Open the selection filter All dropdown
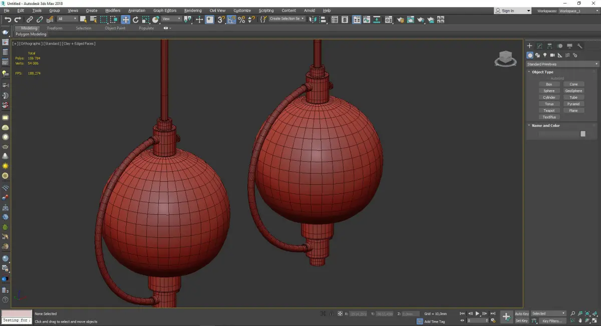Image resolution: width=601 pixels, height=326 pixels. point(67,19)
